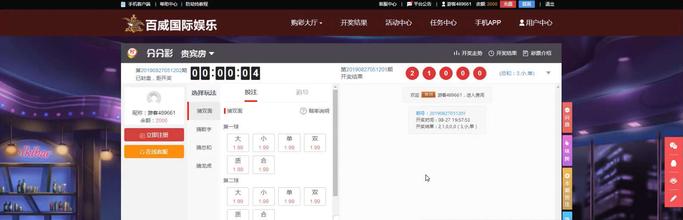Select 猜数字 play type
This screenshot has height=220, width=683.
(x=204, y=129)
